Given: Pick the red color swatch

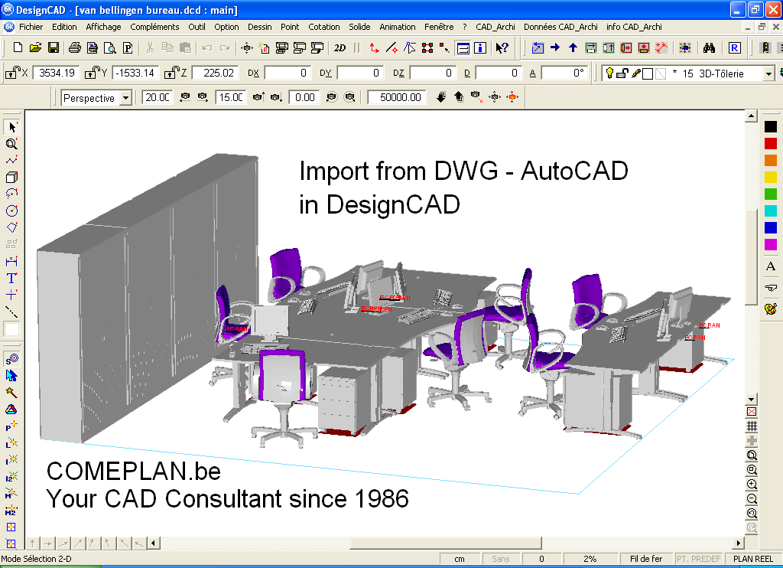Looking at the screenshot, I should 771,143.
